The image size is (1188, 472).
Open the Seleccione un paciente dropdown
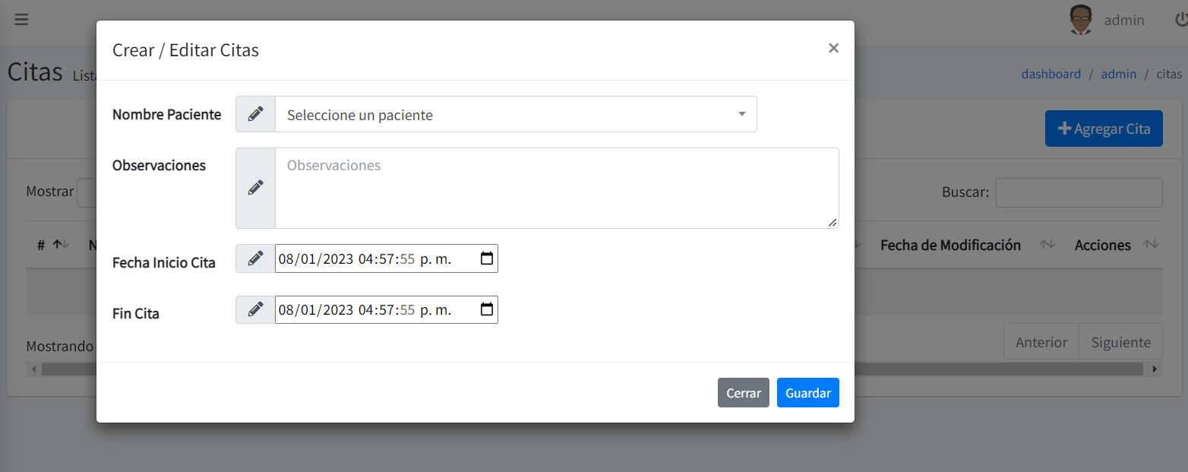[516, 115]
